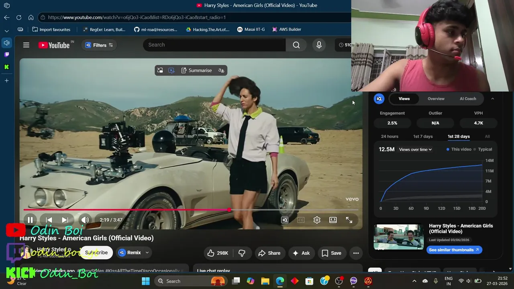Switch to the vidIQ Overview tab
This screenshot has height=289, width=514.
(436, 99)
